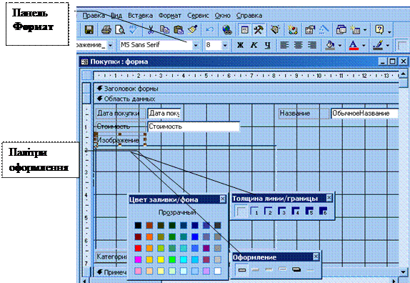Select the ОбычноеНазвание text box
The width and height of the screenshot is (410, 283).
click(364, 114)
